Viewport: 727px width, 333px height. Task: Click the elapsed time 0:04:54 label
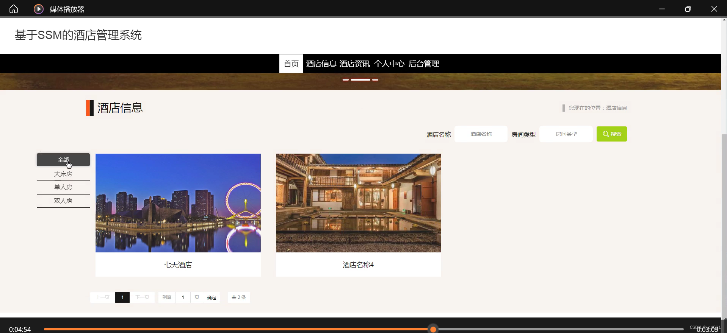coord(20,329)
